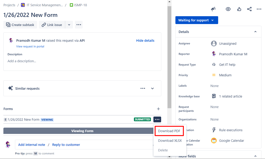The height and width of the screenshot is (159, 265).
Task: Click the Viewing Form banner
Action: (x=82, y=131)
